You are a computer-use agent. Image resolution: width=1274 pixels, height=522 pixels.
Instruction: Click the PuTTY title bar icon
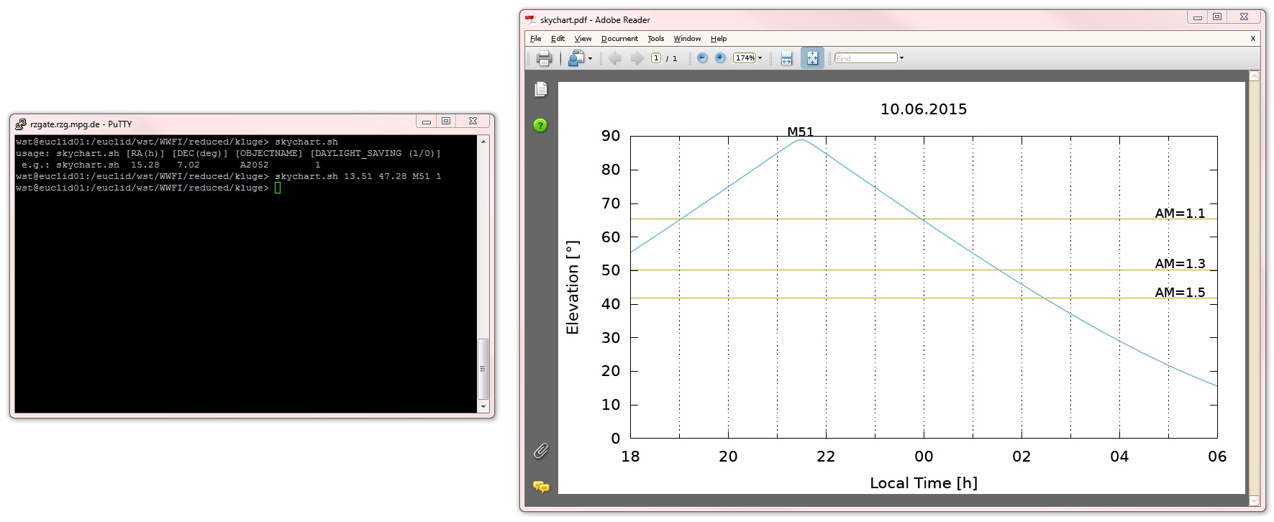[x=21, y=124]
